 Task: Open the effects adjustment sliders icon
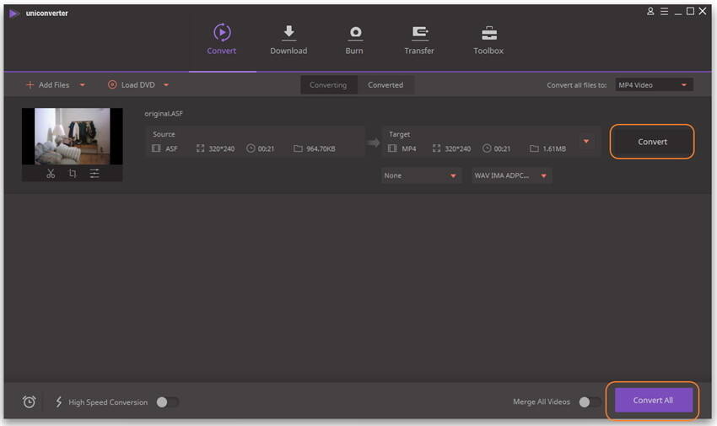(x=94, y=174)
